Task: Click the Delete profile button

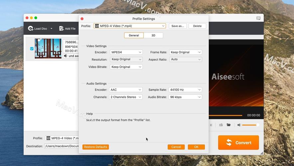Action: [x=197, y=26]
